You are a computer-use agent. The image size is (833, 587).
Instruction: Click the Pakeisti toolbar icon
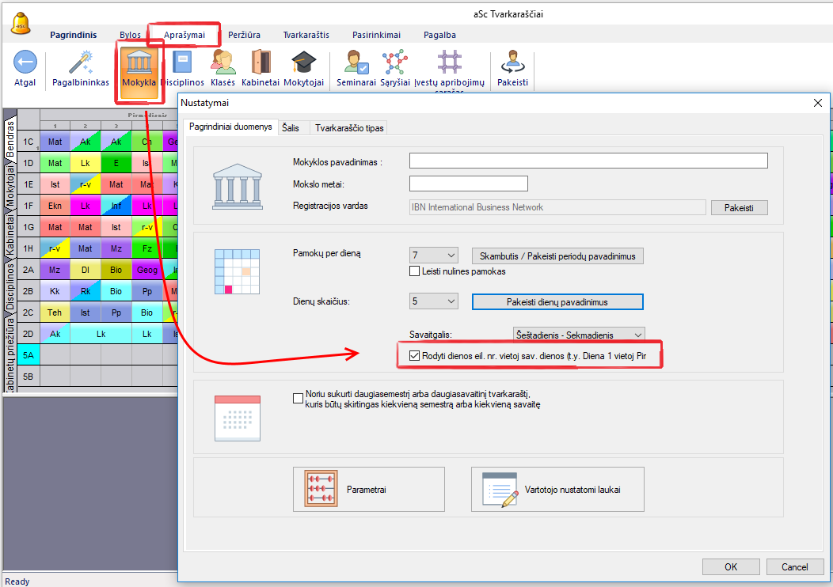[512, 63]
